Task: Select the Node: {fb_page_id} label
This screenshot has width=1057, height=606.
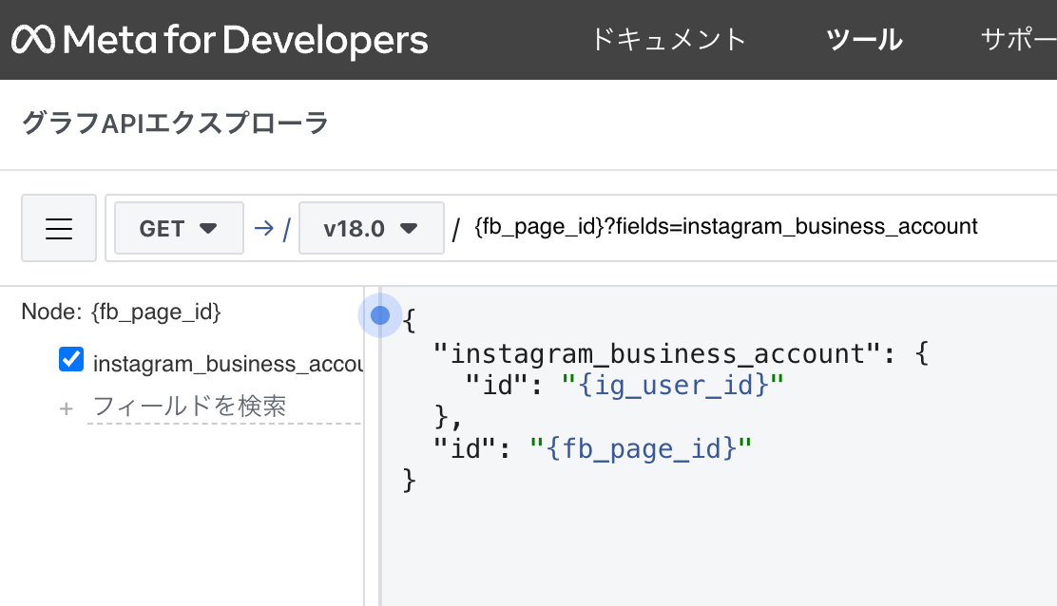Action: [122, 312]
